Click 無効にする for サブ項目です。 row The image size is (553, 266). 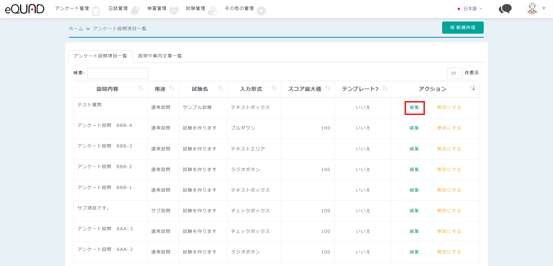[449, 211]
